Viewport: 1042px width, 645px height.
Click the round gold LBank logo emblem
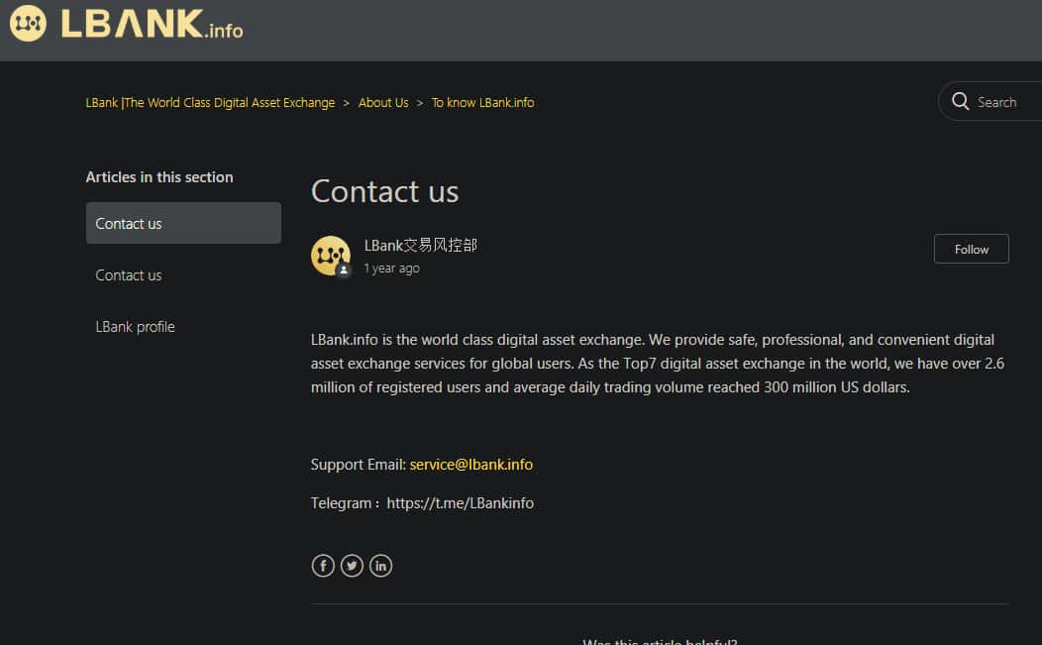(28, 24)
